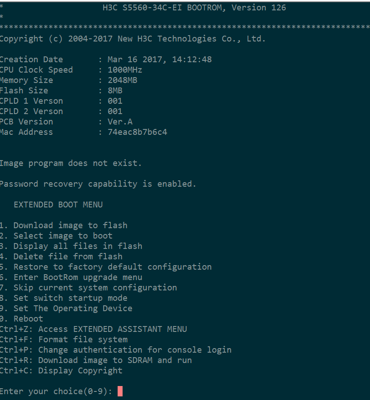Click the "Image program does not exist." message

71,163
